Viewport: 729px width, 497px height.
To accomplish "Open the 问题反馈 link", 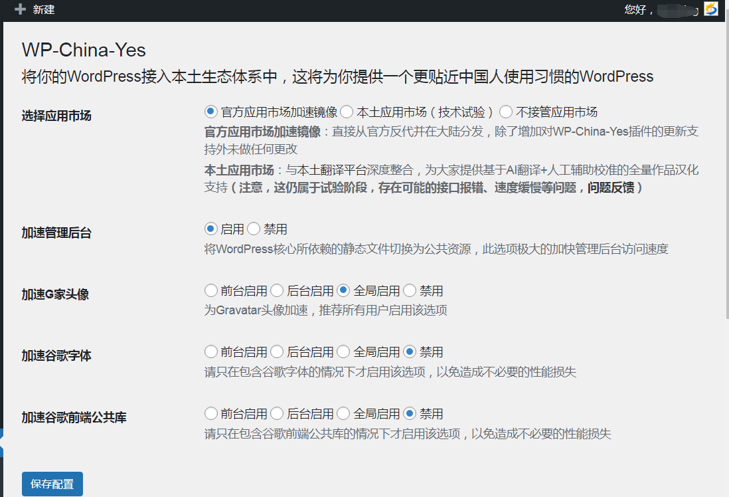I will click(x=610, y=187).
